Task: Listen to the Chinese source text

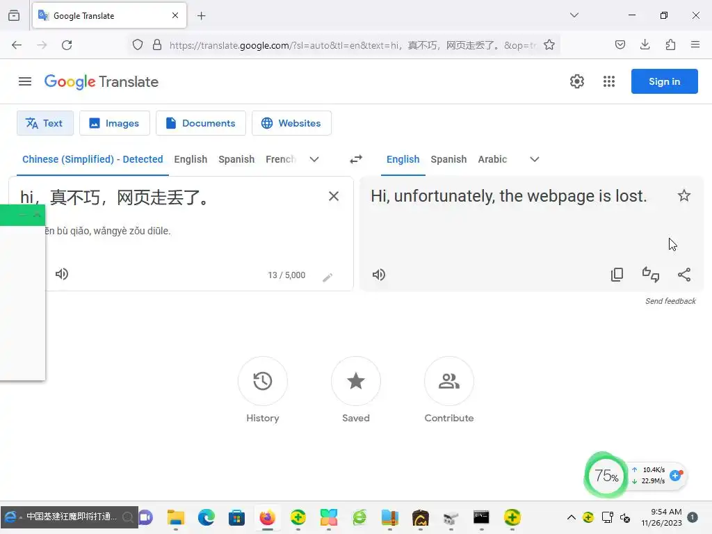Action: point(62,274)
